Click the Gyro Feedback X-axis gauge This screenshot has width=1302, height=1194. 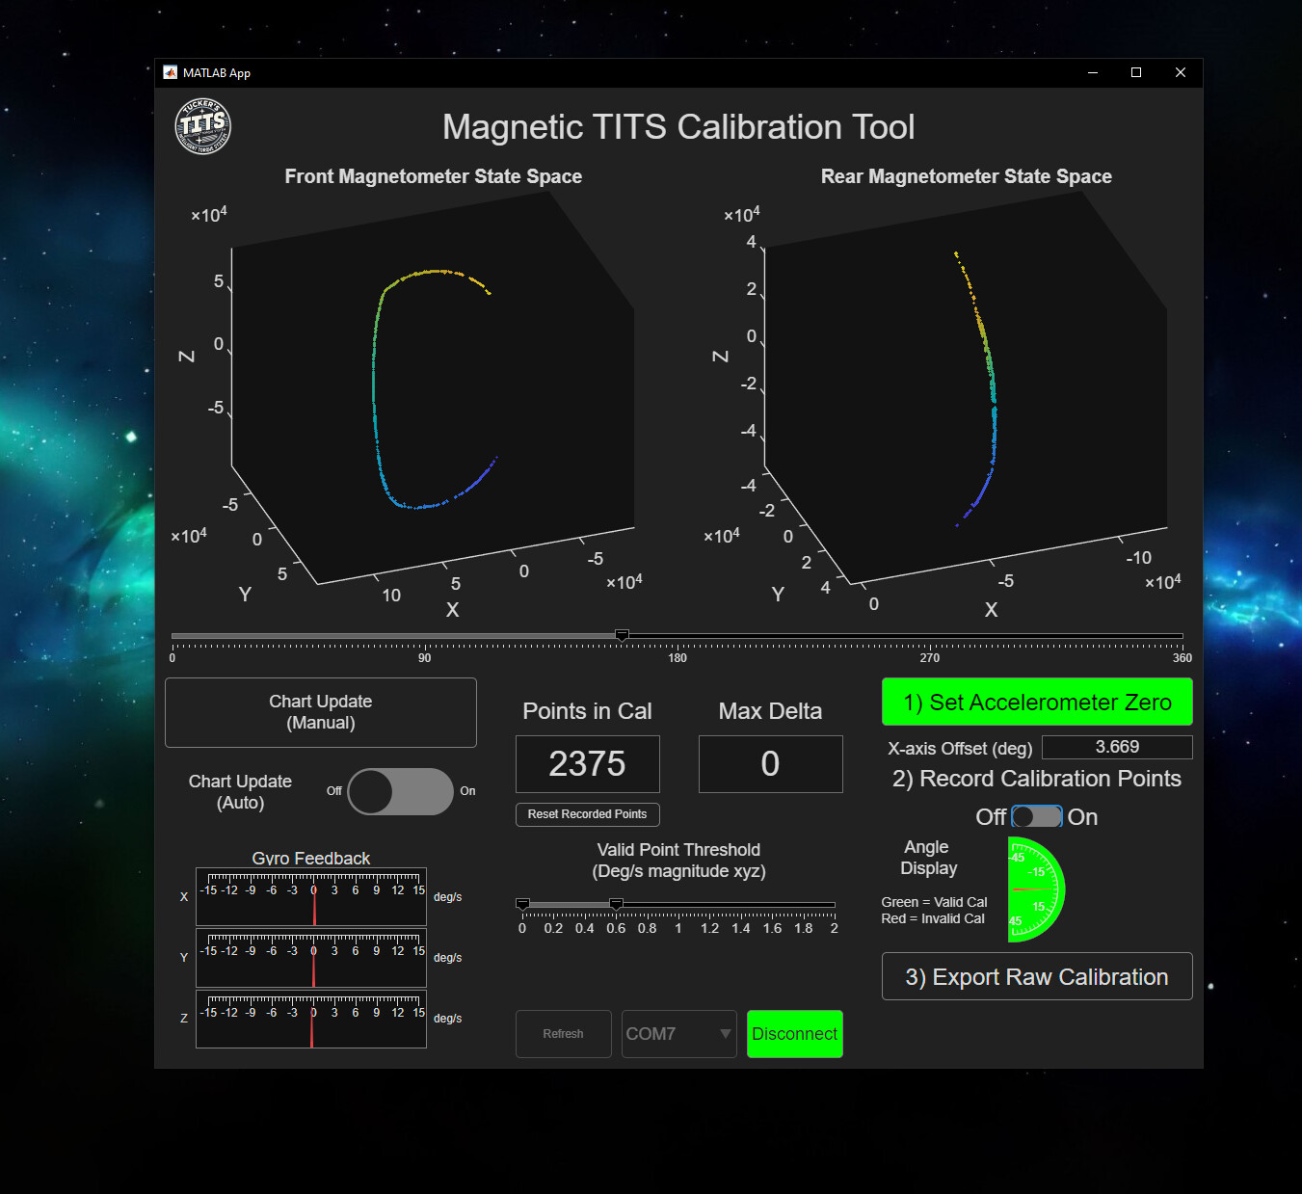pyautogui.click(x=311, y=896)
